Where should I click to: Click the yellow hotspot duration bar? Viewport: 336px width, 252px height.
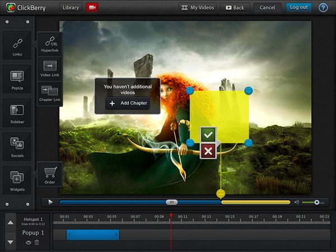tap(256, 202)
